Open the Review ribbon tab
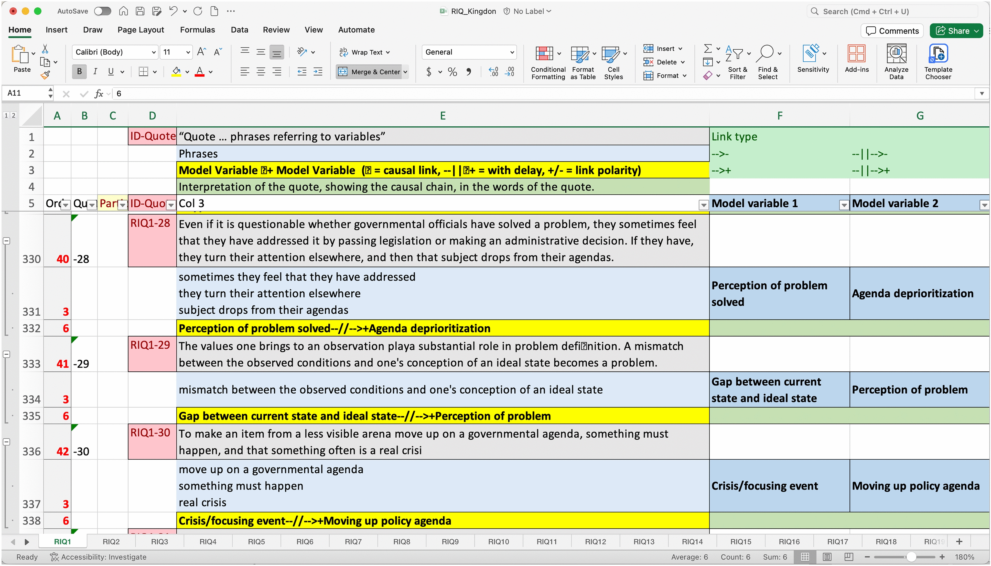 [276, 30]
